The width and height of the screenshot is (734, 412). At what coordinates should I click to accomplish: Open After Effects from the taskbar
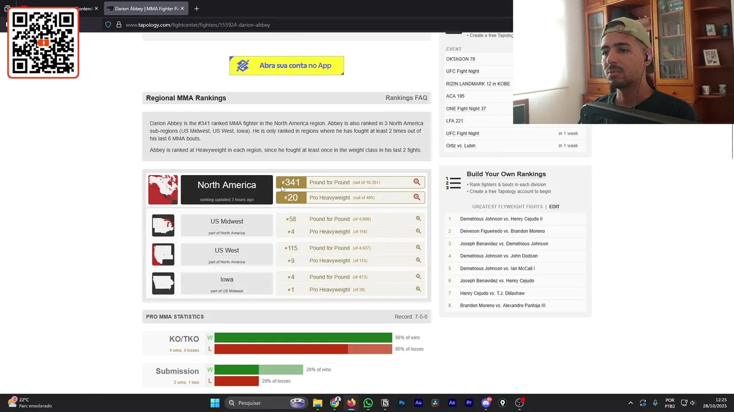(452, 403)
